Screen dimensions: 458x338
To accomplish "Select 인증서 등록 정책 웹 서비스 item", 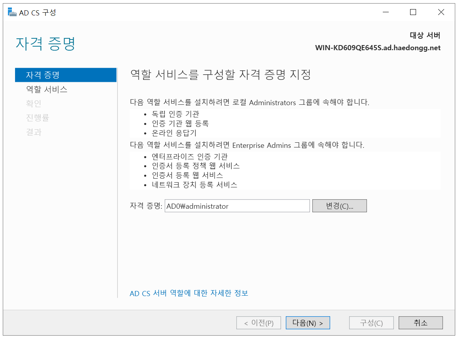I will point(196,166).
